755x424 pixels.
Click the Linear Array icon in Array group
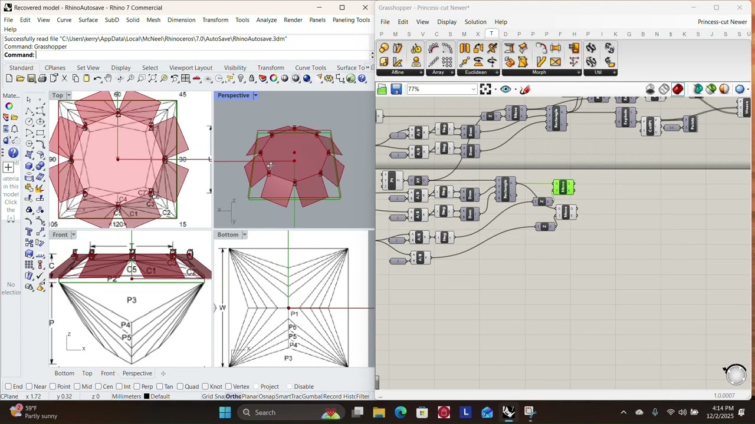pyautogui.click(x=434, y=62)
